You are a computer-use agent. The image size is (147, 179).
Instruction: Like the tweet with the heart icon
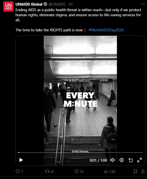click(76, 171)
